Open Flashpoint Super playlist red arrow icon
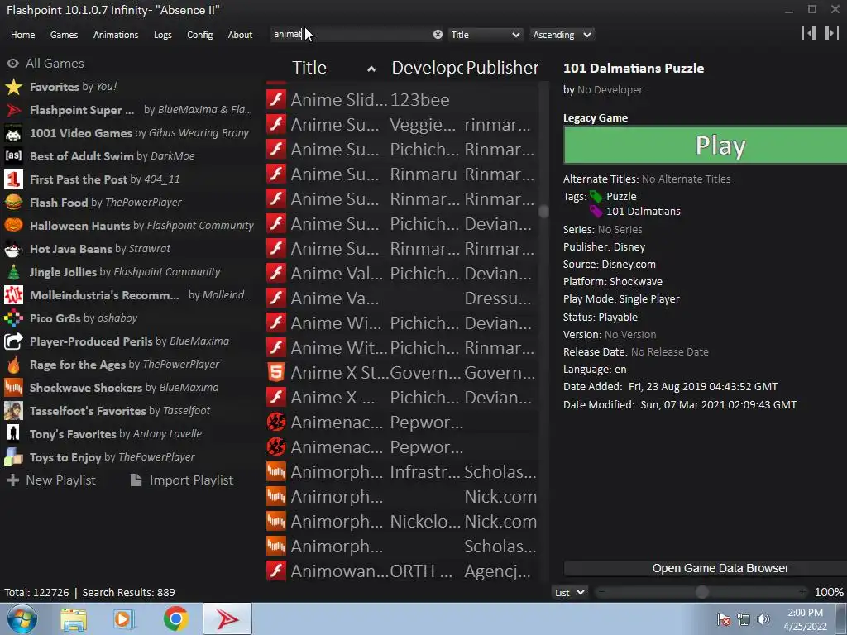847x635 pixels. [13, 110]
